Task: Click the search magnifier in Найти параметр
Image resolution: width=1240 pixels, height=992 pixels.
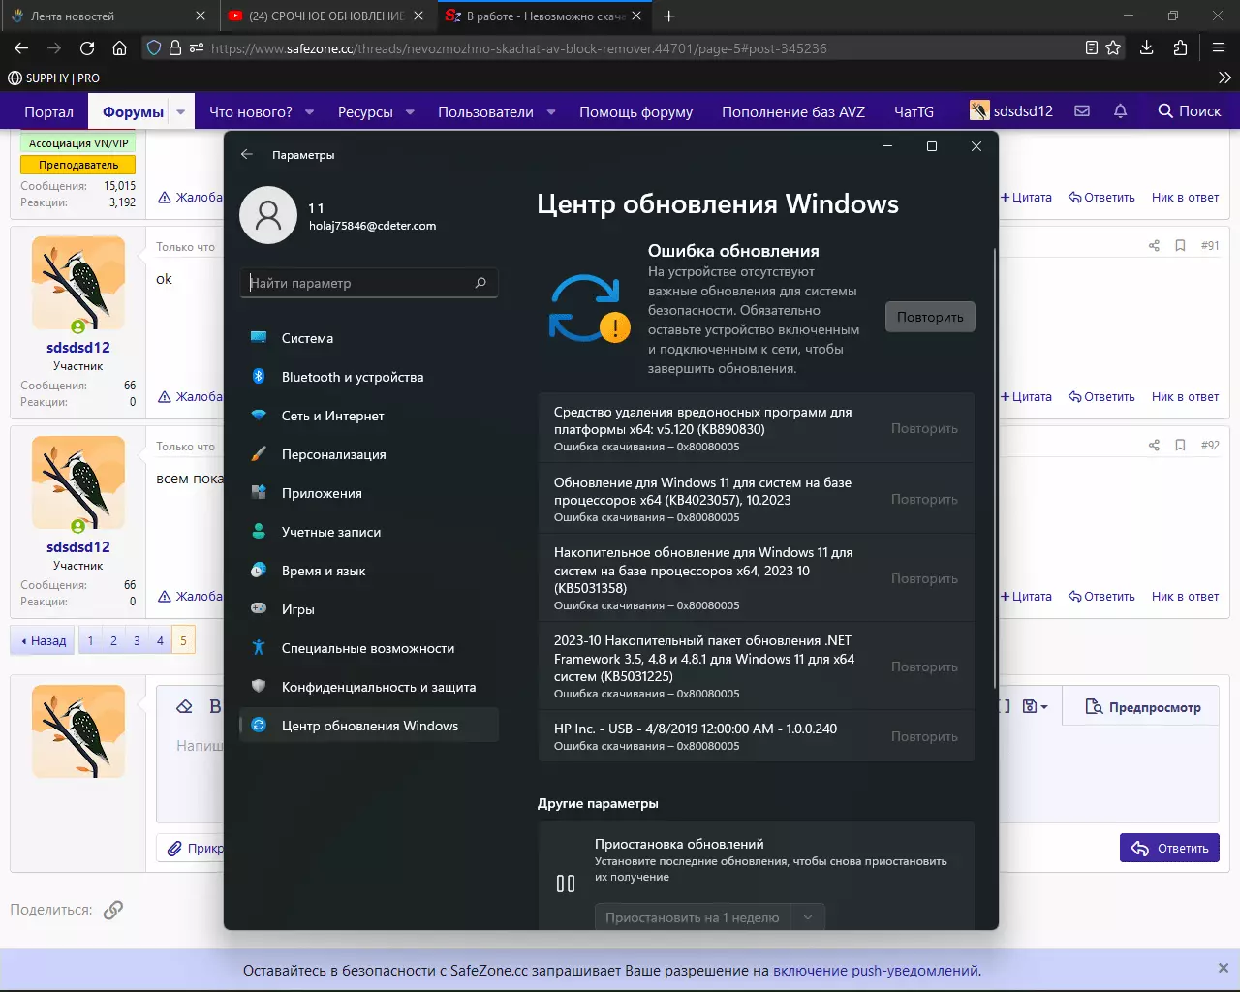Action: 480,283
